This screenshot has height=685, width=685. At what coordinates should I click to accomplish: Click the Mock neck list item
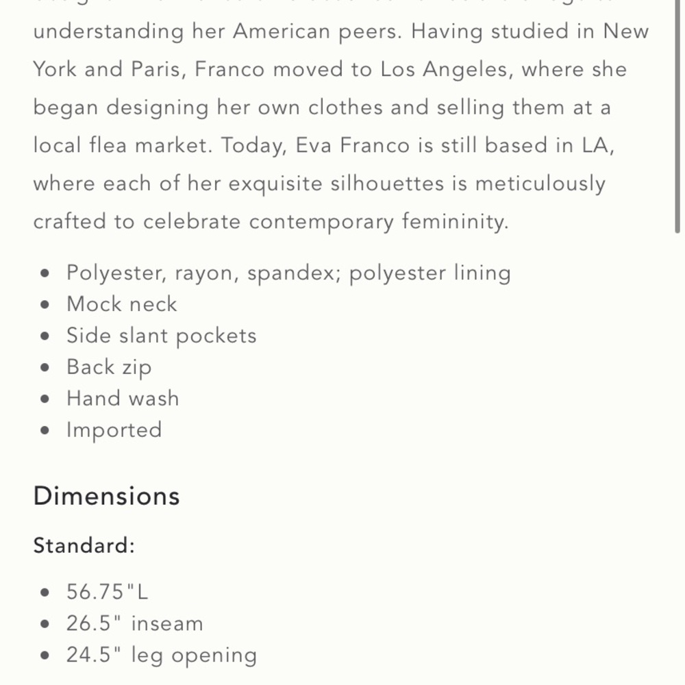coord(121,304)
